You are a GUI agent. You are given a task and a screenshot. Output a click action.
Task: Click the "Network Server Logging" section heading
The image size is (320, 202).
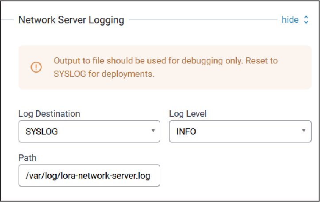click(71, 20)
